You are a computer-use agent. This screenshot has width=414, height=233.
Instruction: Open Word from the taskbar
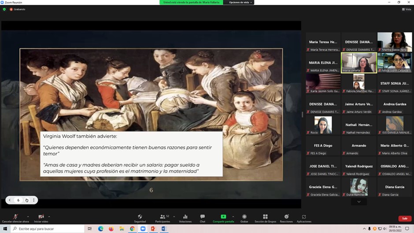(164, 229)
